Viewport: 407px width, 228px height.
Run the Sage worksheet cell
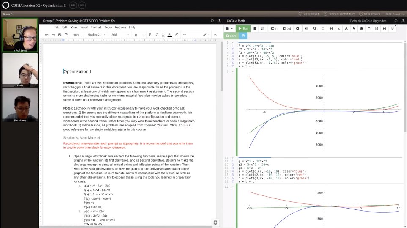click(x=243, y=28)
